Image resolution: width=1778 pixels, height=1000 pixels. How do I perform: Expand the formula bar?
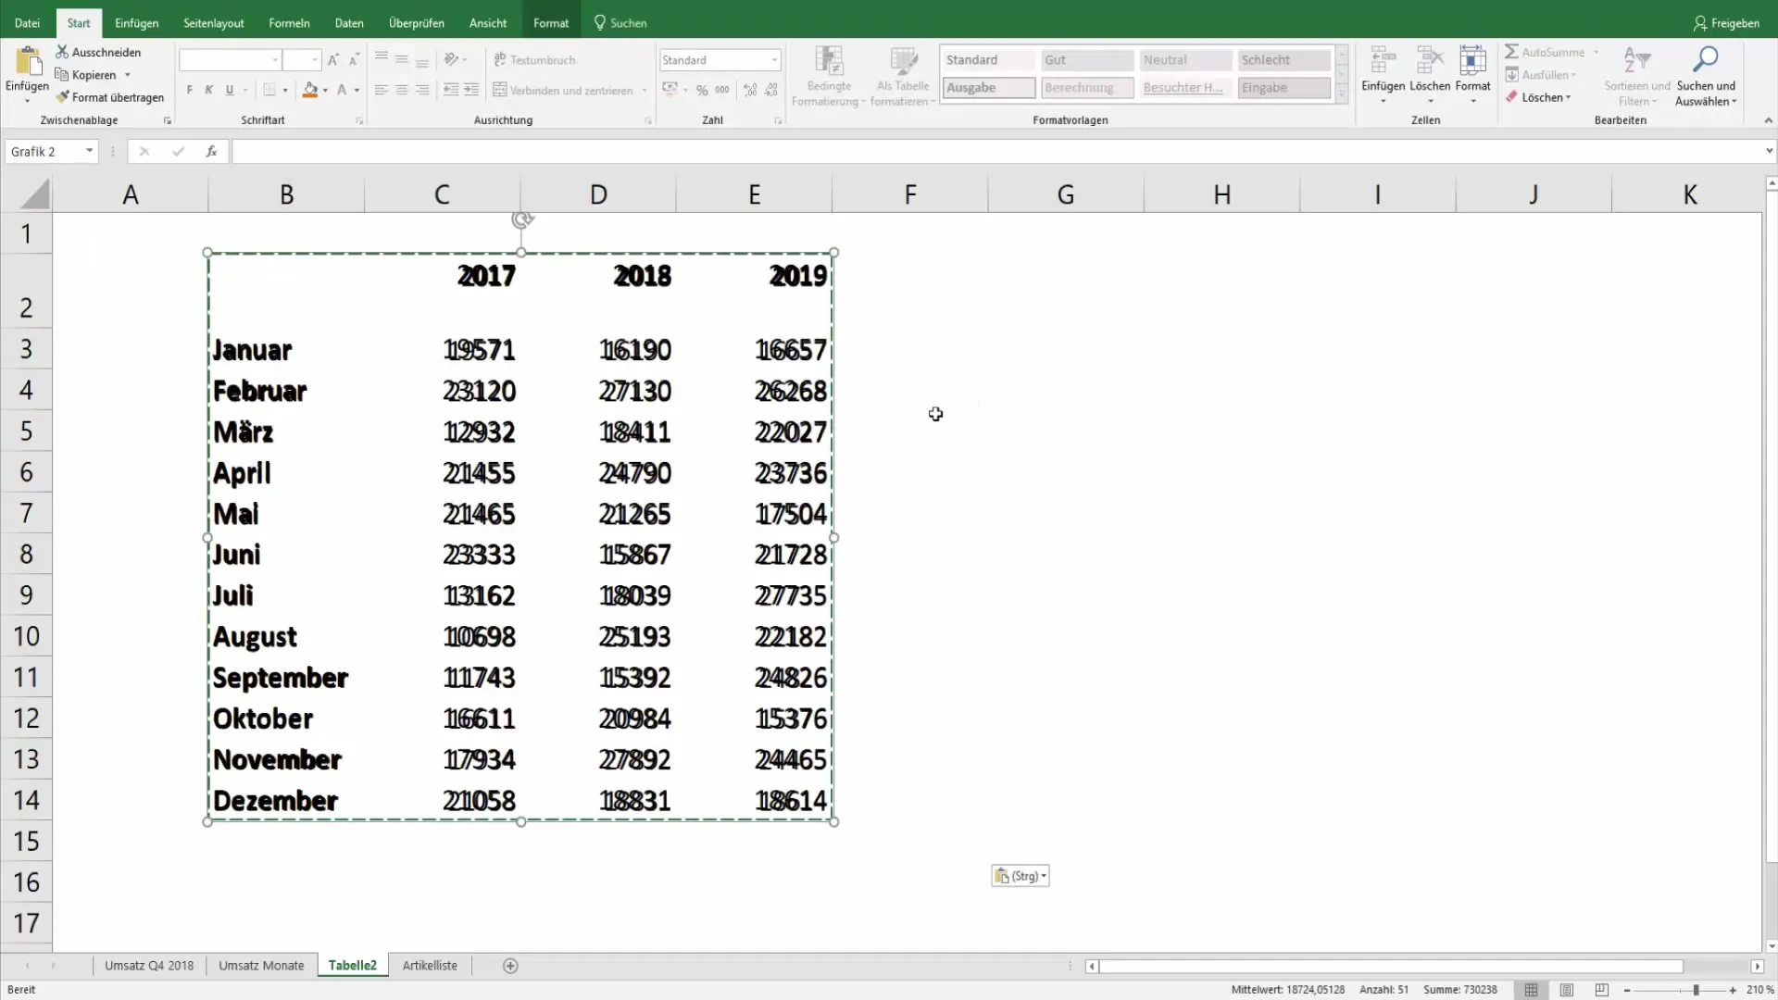point(1769,151)
